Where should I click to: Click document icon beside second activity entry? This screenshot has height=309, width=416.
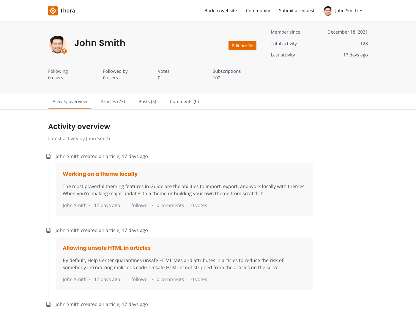pos(48,230)
